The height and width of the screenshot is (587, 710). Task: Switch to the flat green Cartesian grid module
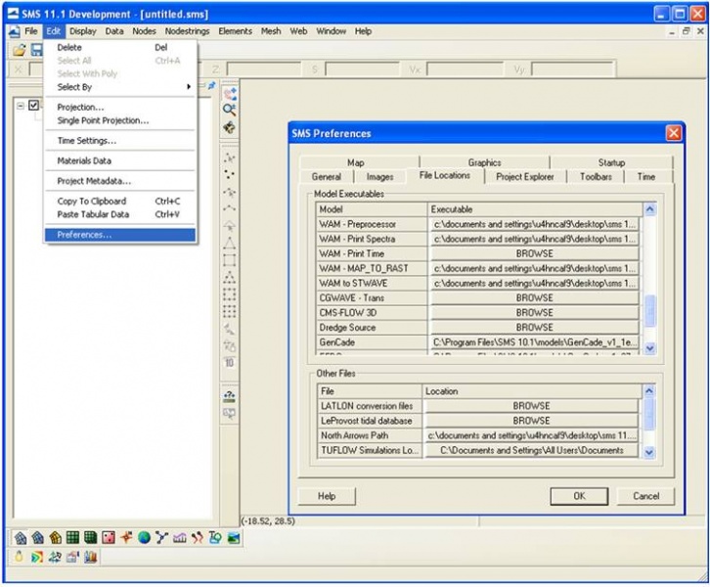[x=73, y=538]
